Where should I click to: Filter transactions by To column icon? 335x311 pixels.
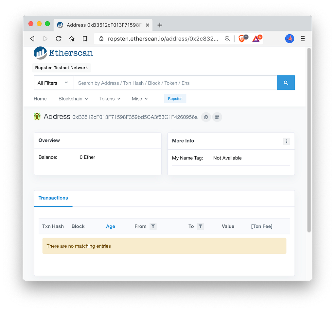pos(201,226)
